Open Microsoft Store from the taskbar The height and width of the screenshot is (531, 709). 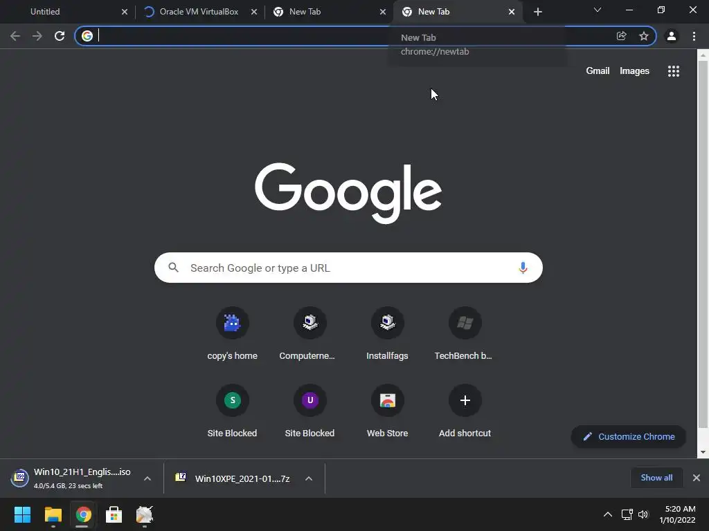point(114,514)
